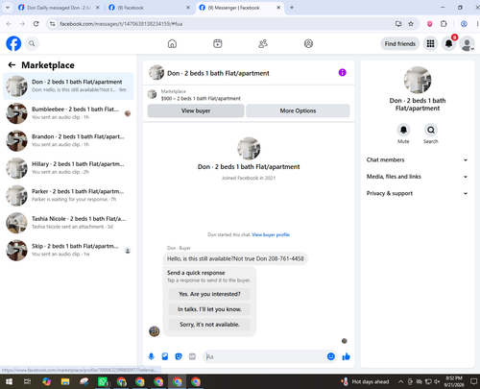This screenshot has height=389, width=480.
Task: Send quick reply 'In talks. I'll let you know.'
Action: pyautogui.click(x=209, y=309)
